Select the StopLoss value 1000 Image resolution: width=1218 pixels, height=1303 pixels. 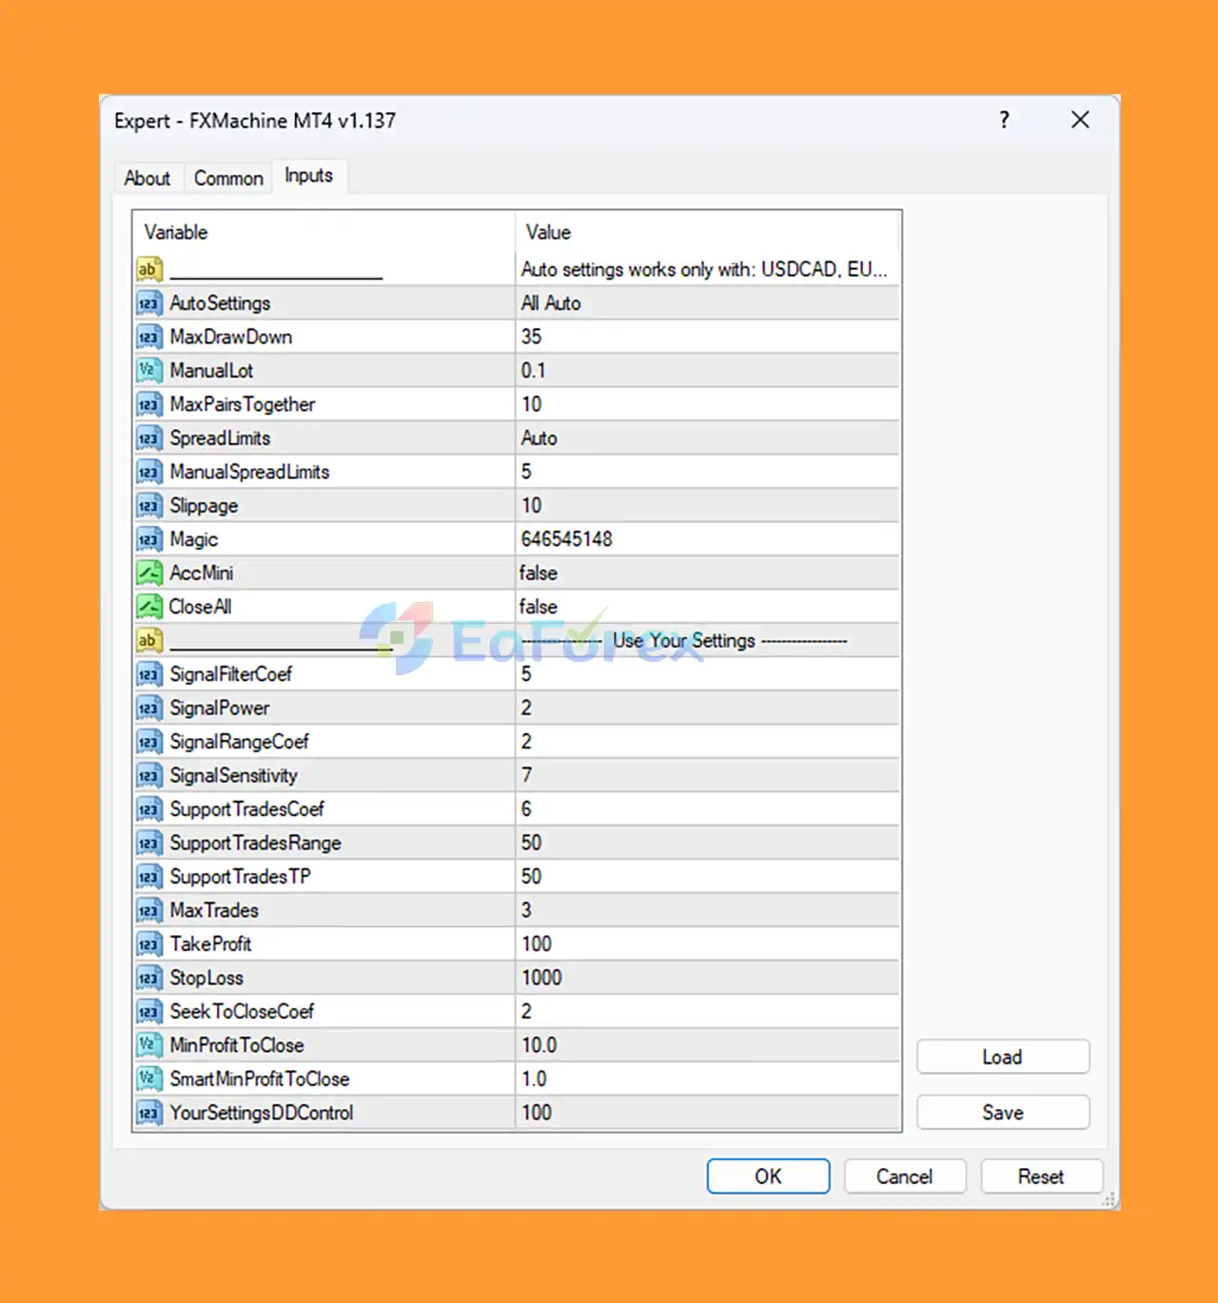click(x=707, y=978)
